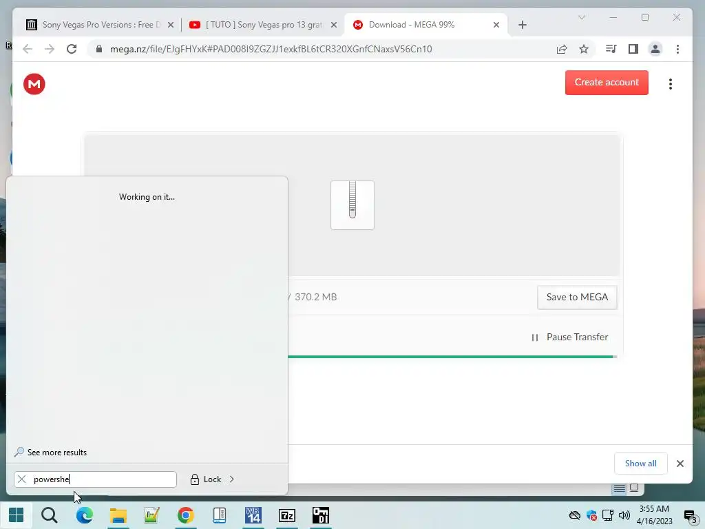Screen dimensions: 705x529
Task: Click the Create account button
Action: coord(607,83)
